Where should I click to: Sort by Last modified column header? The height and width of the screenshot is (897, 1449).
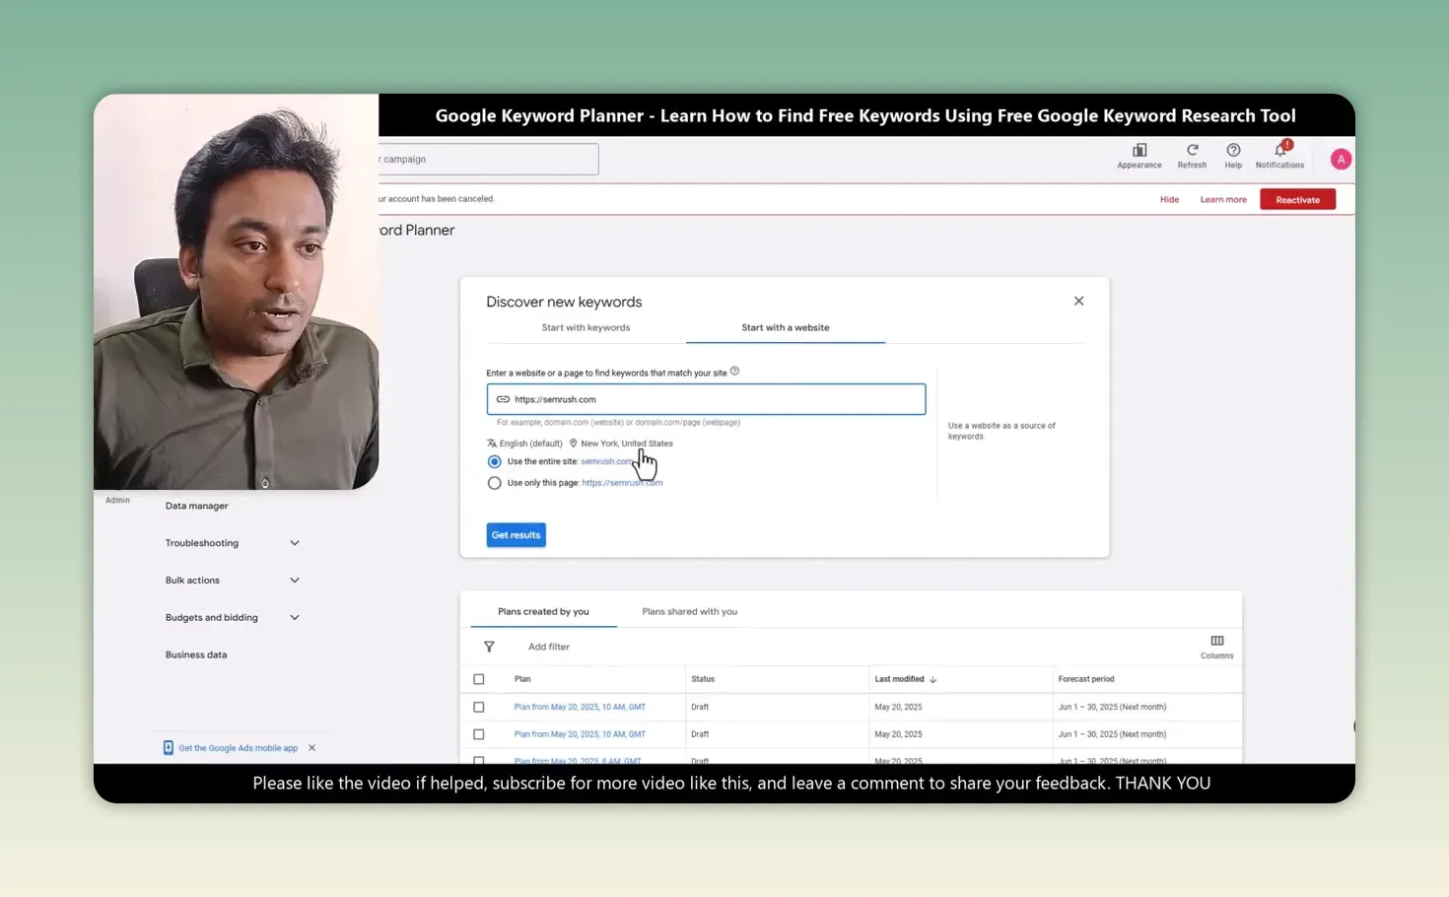[899, 679]
